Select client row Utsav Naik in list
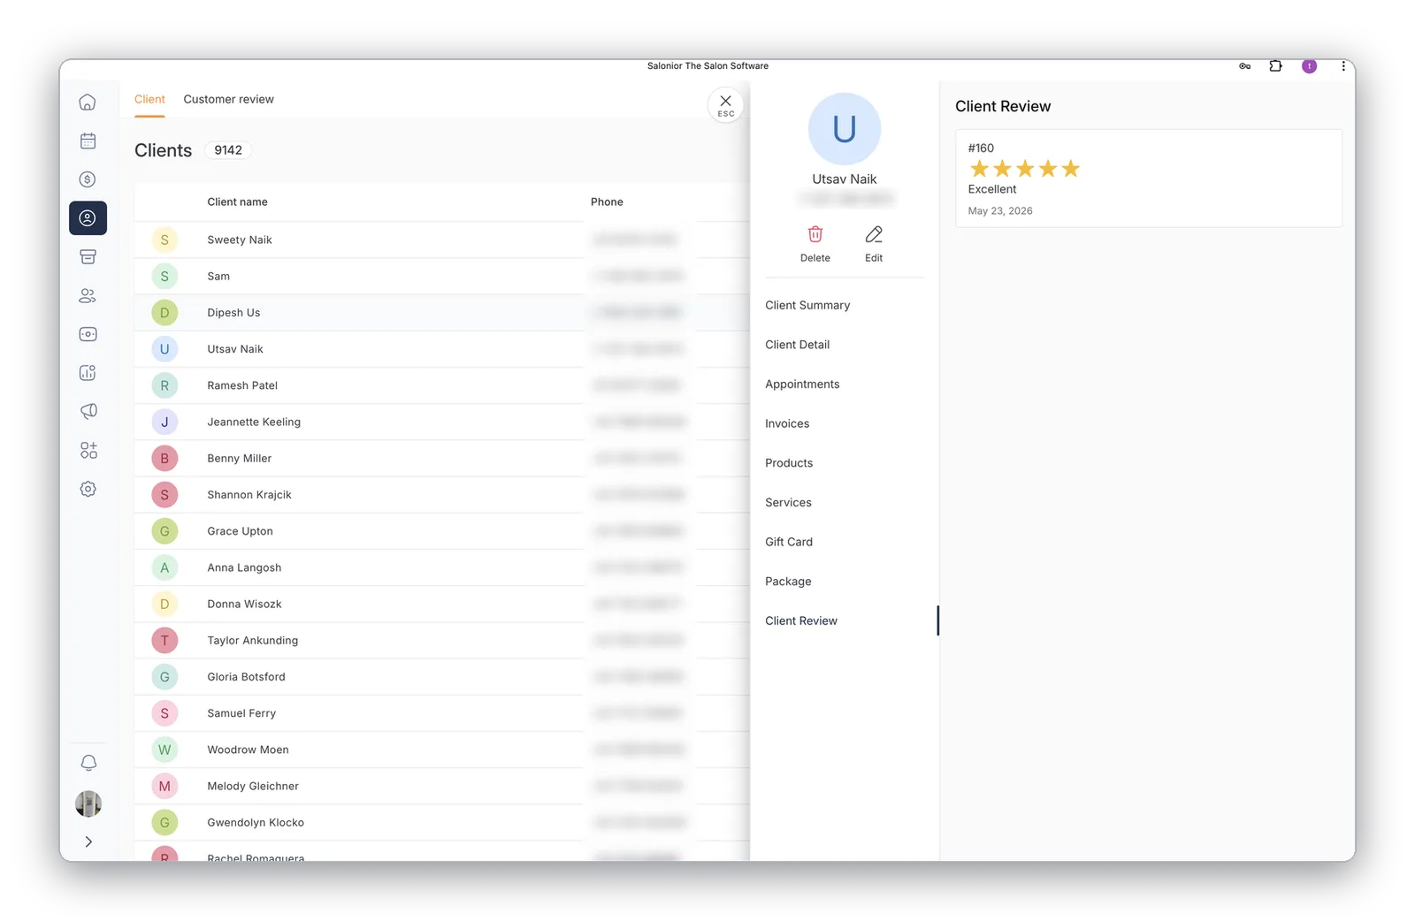Image resolution: width=1415 pixels, height=921 pixels. [x=442, y=349]
